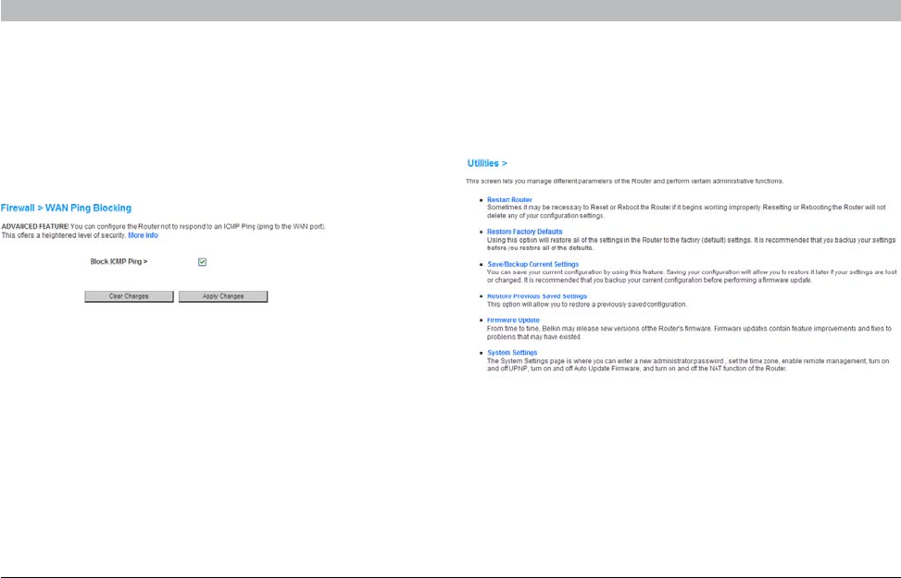
Task: Toggle the Block ICMP Ping checkbox
Action: point(202,262)
